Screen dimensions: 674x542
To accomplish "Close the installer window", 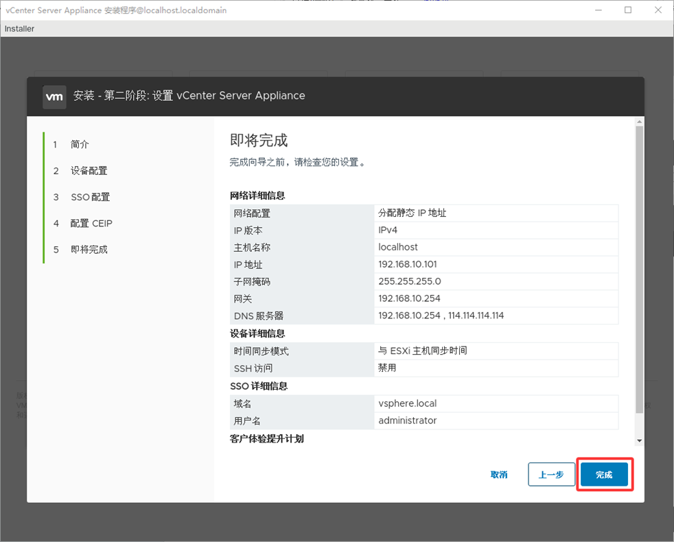I will pyautogui.click(x=658, y=10).
